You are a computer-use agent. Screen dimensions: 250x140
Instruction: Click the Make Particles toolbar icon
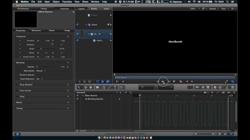(x=227, y=87)
